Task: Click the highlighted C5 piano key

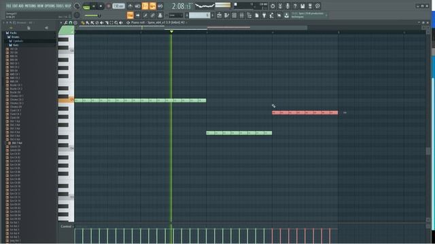Action: [x=66, y=100]
